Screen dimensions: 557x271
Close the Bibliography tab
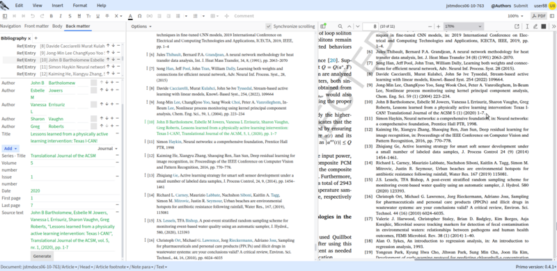(29, 38)
